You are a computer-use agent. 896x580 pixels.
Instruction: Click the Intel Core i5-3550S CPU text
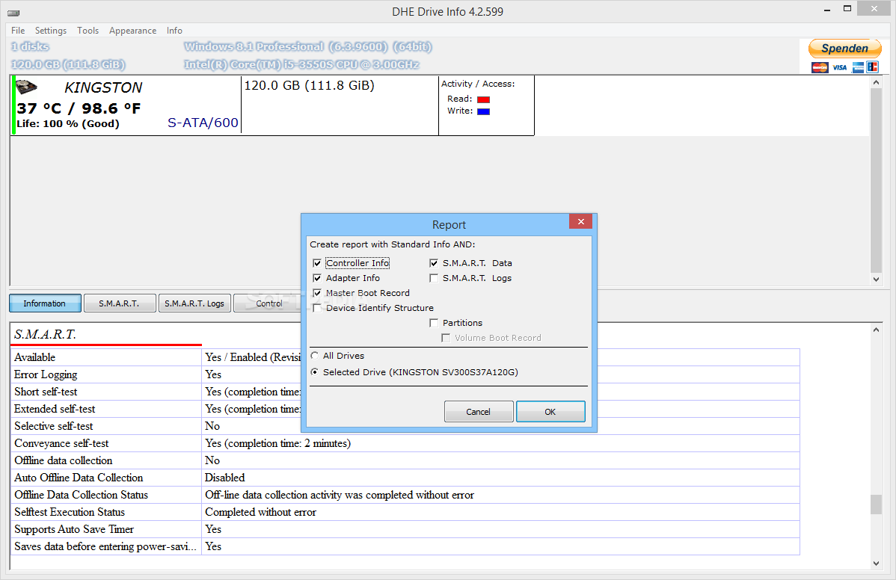pos(301,64)
